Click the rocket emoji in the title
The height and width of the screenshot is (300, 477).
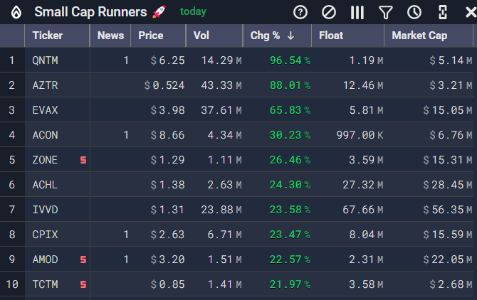pyautogui.click(x=159, y=12)
